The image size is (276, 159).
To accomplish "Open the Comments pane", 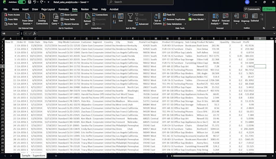I will pos(252,9).
